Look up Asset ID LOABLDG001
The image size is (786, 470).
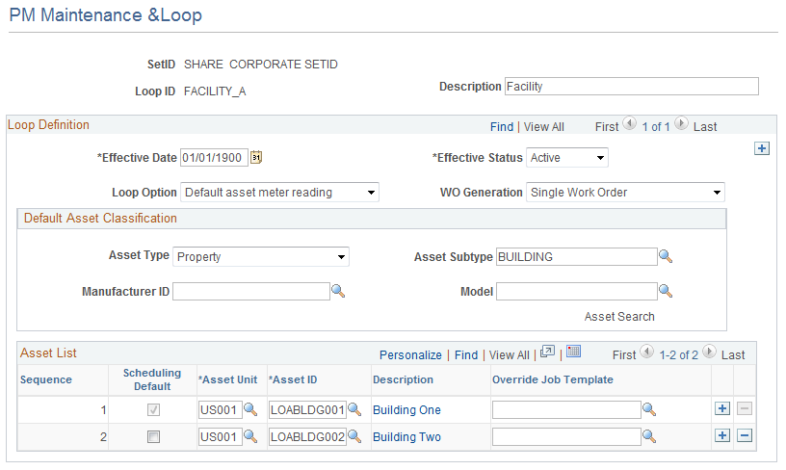pos(354,410)
